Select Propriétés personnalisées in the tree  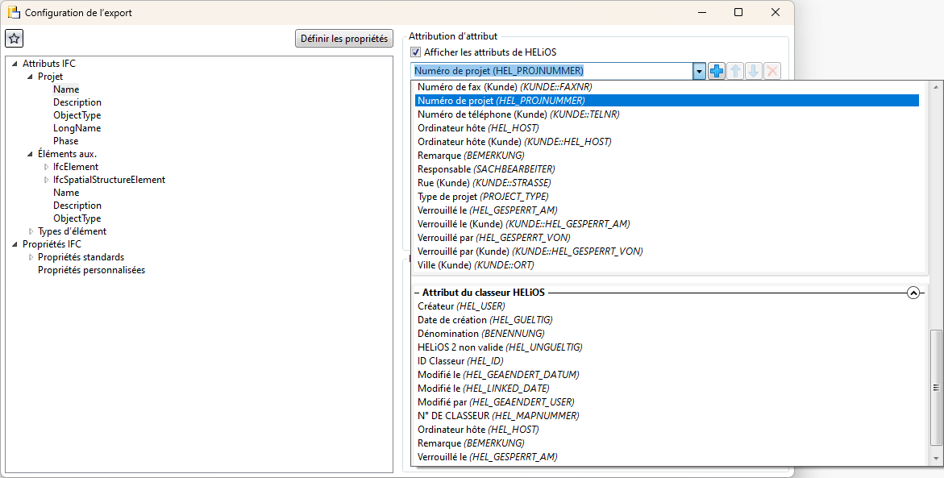pyautogui.click(x=92, y=270)
